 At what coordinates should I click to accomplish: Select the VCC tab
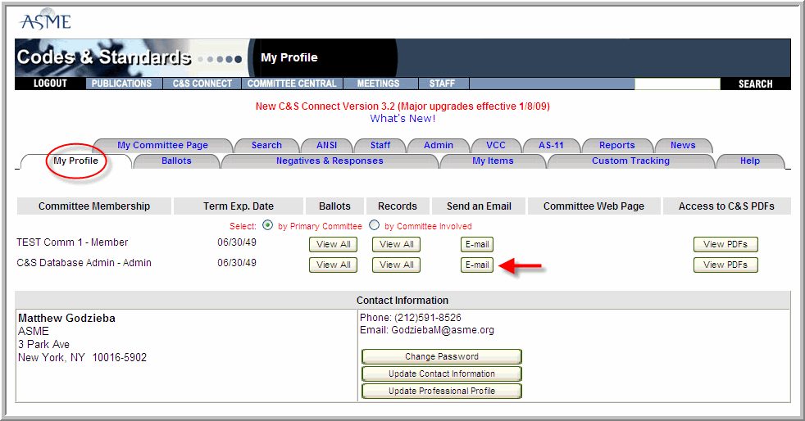[496, 145]
